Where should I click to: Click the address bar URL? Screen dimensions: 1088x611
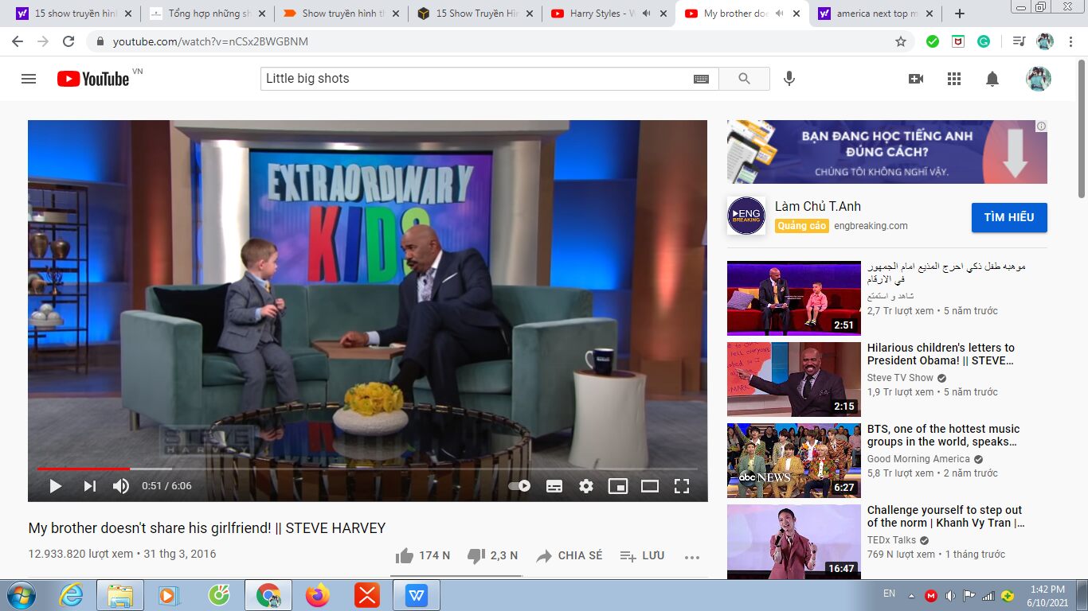tap(210, 41)
